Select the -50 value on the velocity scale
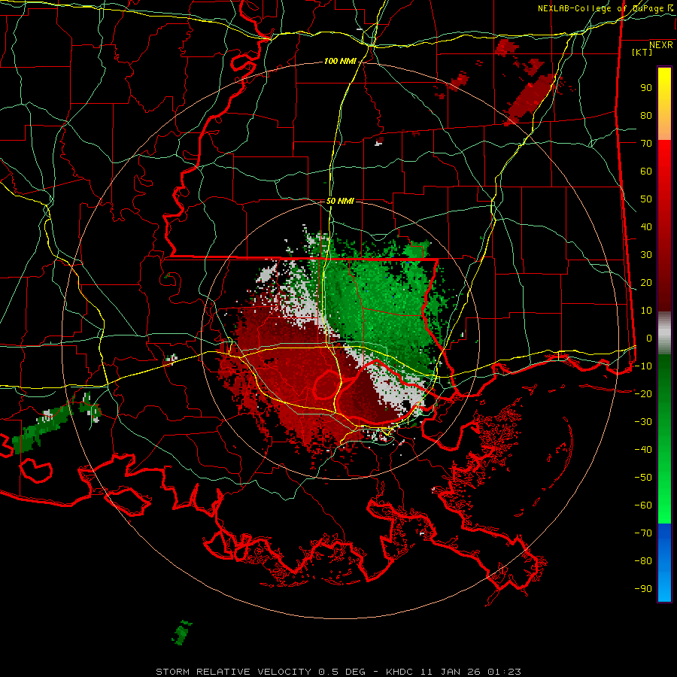Image resolution: width=677 pixels, height=677 pixels. click(643, 478)
